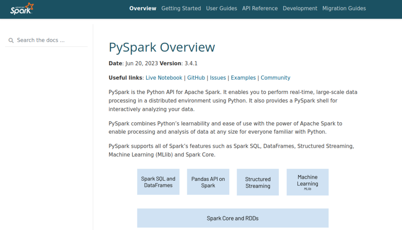Click the search magnifier icon
This screenshot has width=402, height=230.
coord(11,40)
